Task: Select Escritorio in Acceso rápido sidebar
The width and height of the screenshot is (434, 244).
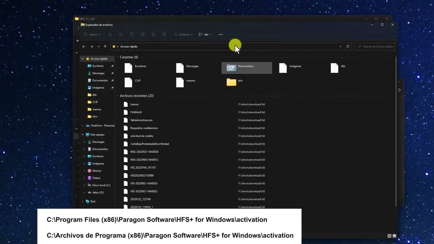Action: coord(98,66)
